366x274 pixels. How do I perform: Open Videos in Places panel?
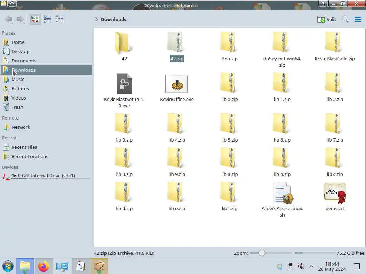(x=46, y=98)
